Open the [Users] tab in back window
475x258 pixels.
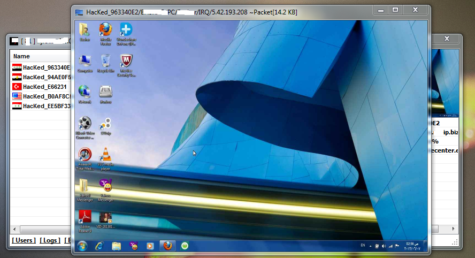[24, 240]
